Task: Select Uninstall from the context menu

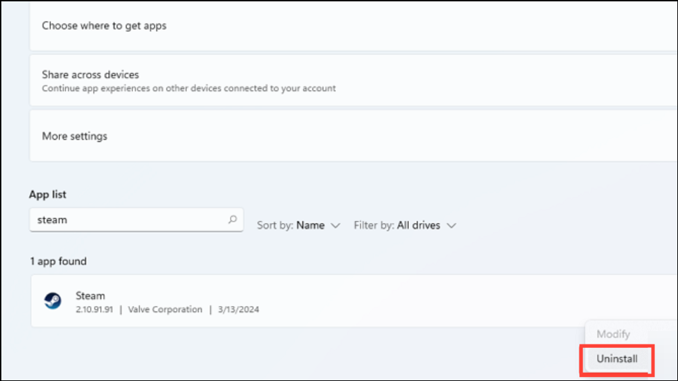Action: coord(616,359)
